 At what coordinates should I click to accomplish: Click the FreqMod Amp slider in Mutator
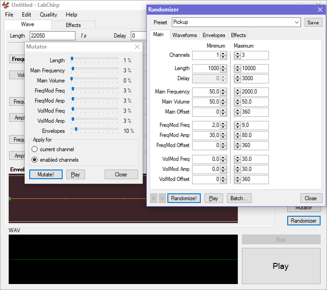[95, 100]
